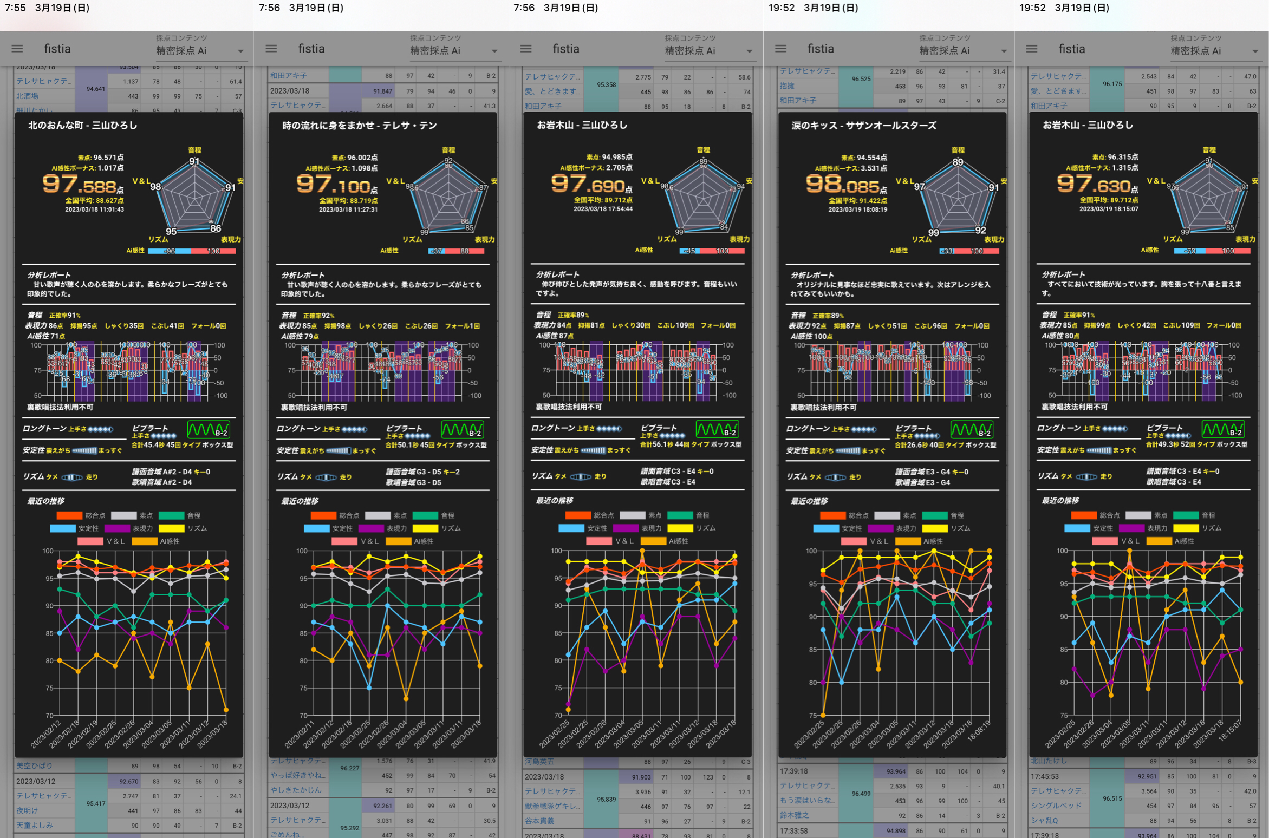
Task: Select 鈴木雅之 artist row in list
Action: (x=794, y=815)
